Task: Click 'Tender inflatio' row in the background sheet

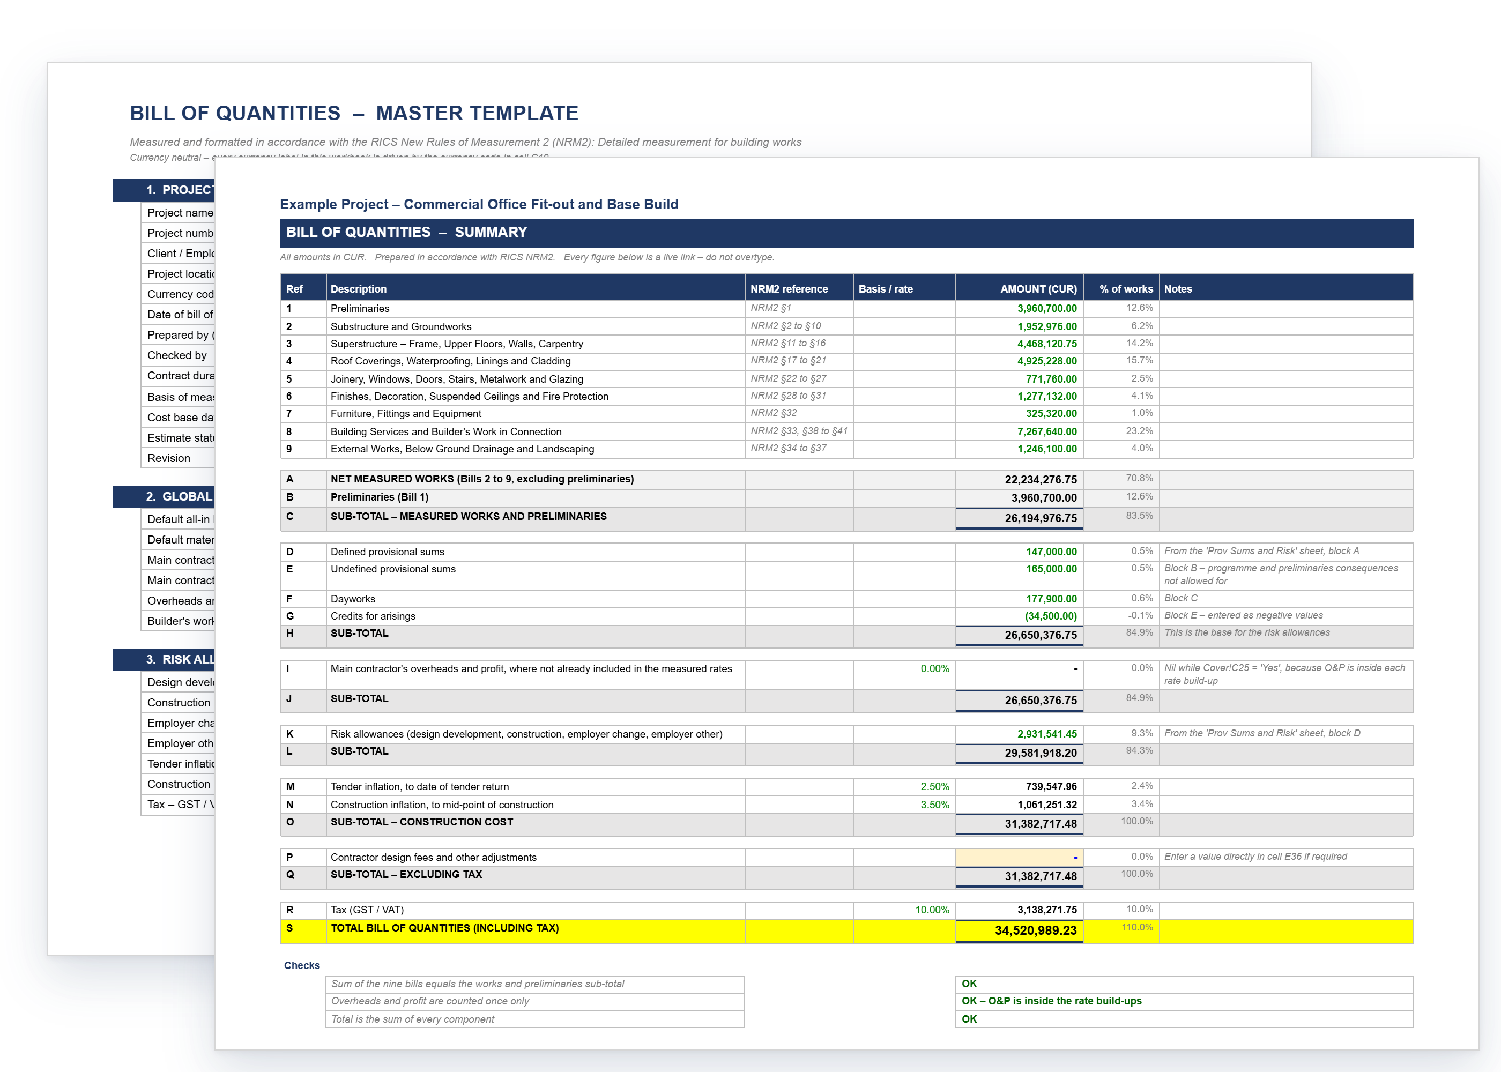Action: click(178, 764)
